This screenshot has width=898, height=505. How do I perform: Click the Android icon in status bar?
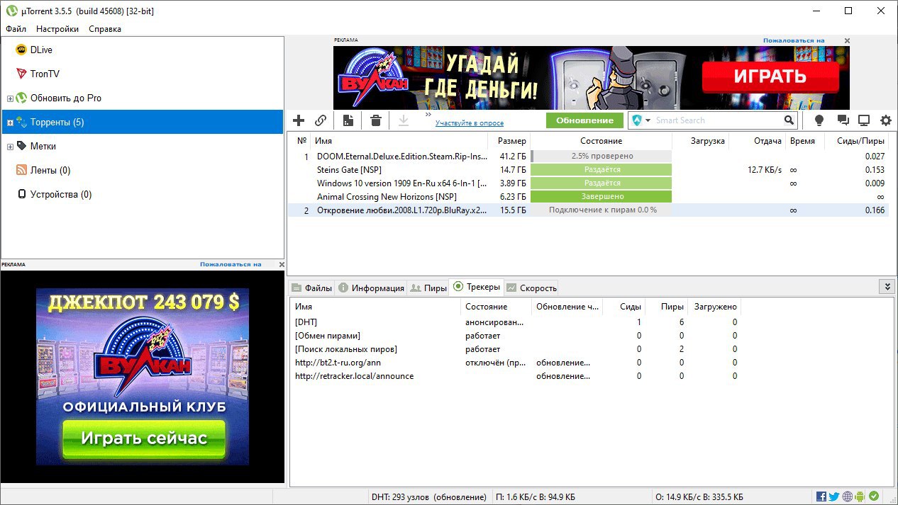click(860, 497)
